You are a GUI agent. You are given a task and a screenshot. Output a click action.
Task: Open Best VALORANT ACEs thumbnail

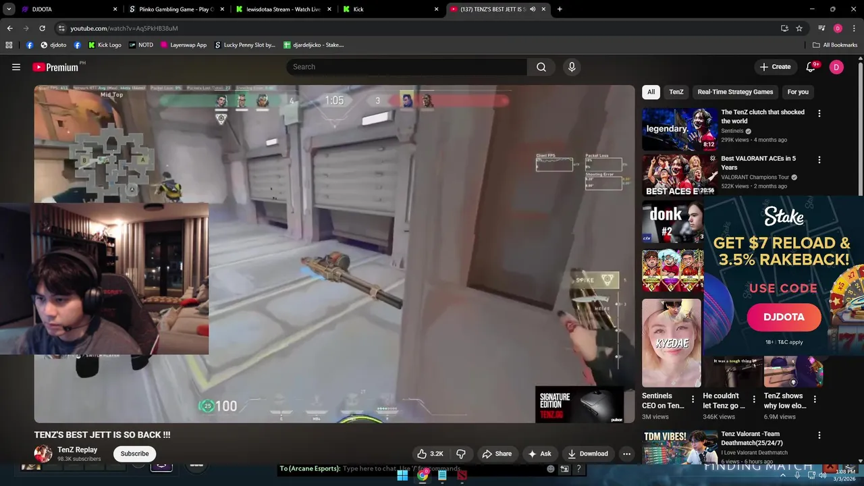(680, 175)
